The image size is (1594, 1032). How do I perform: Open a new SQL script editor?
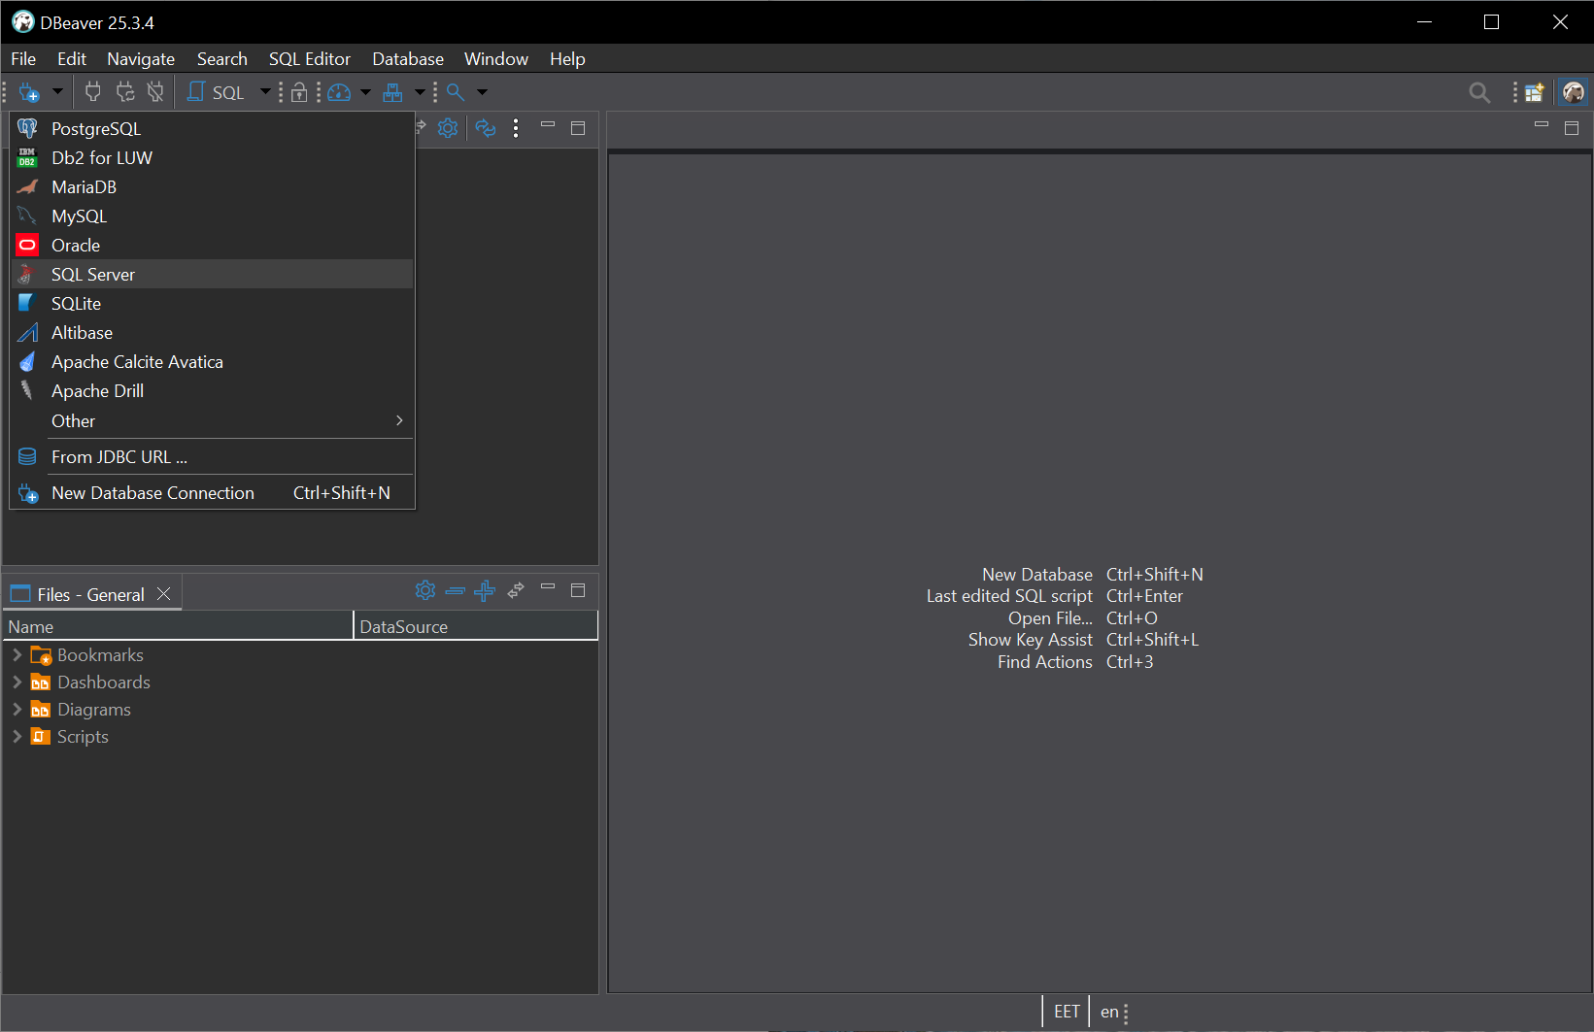tap(217, 92)
